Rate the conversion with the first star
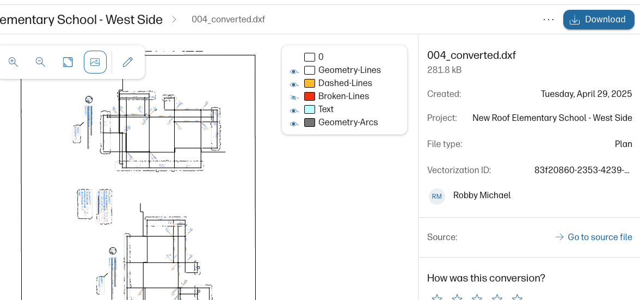Screen dimensions: 640x300 [436, 297]
